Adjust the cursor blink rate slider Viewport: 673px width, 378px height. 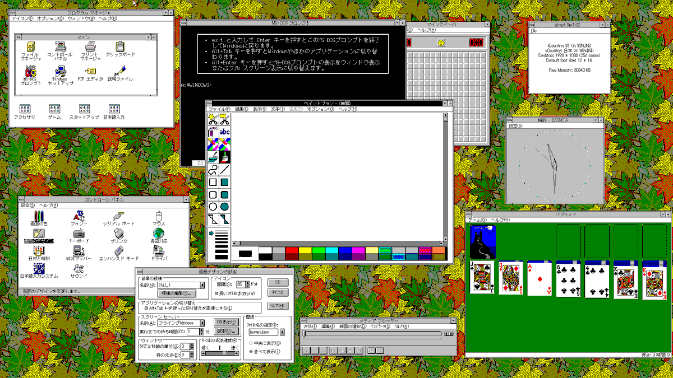(x=220, y=353)
